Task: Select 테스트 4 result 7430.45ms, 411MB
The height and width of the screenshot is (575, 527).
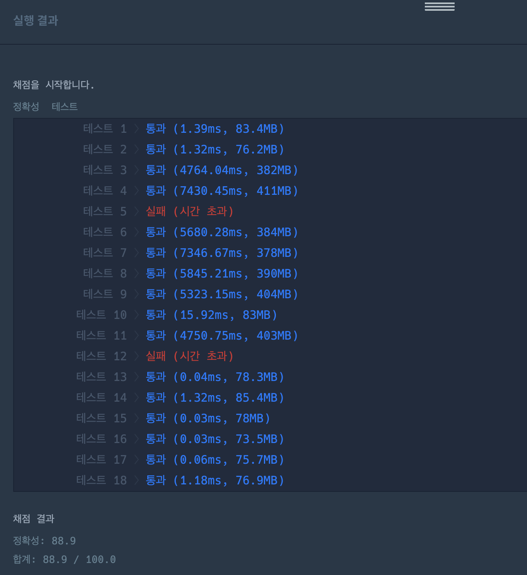Action: tap(222, 191)
